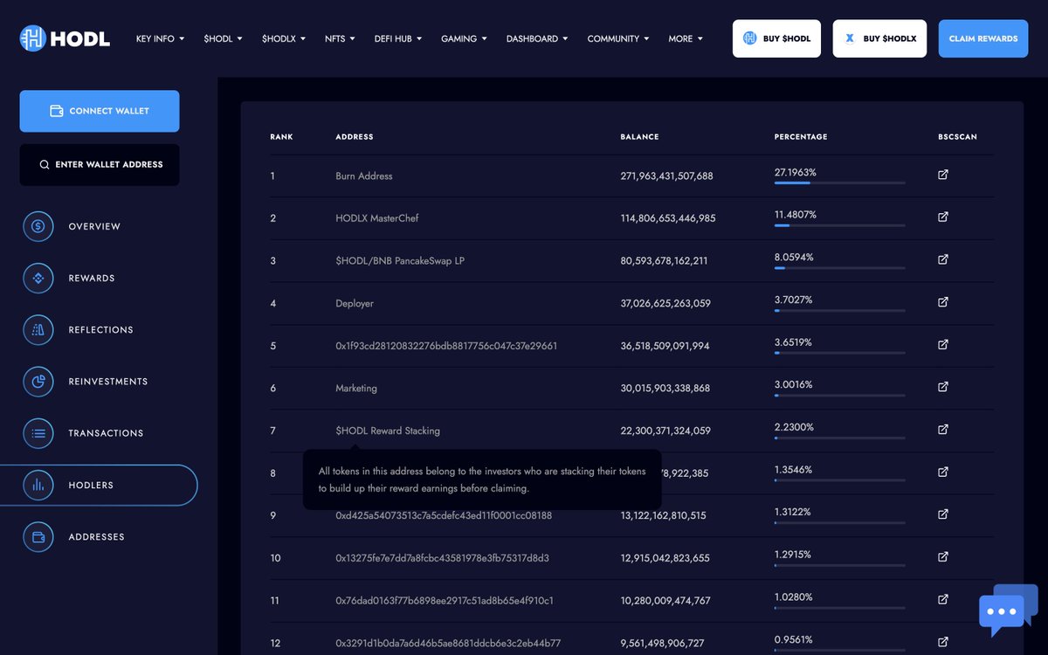Click balance 271,963,431,507,688

(x=667, y=176)
